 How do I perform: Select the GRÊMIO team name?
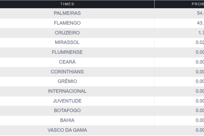[x=67, y=81]
